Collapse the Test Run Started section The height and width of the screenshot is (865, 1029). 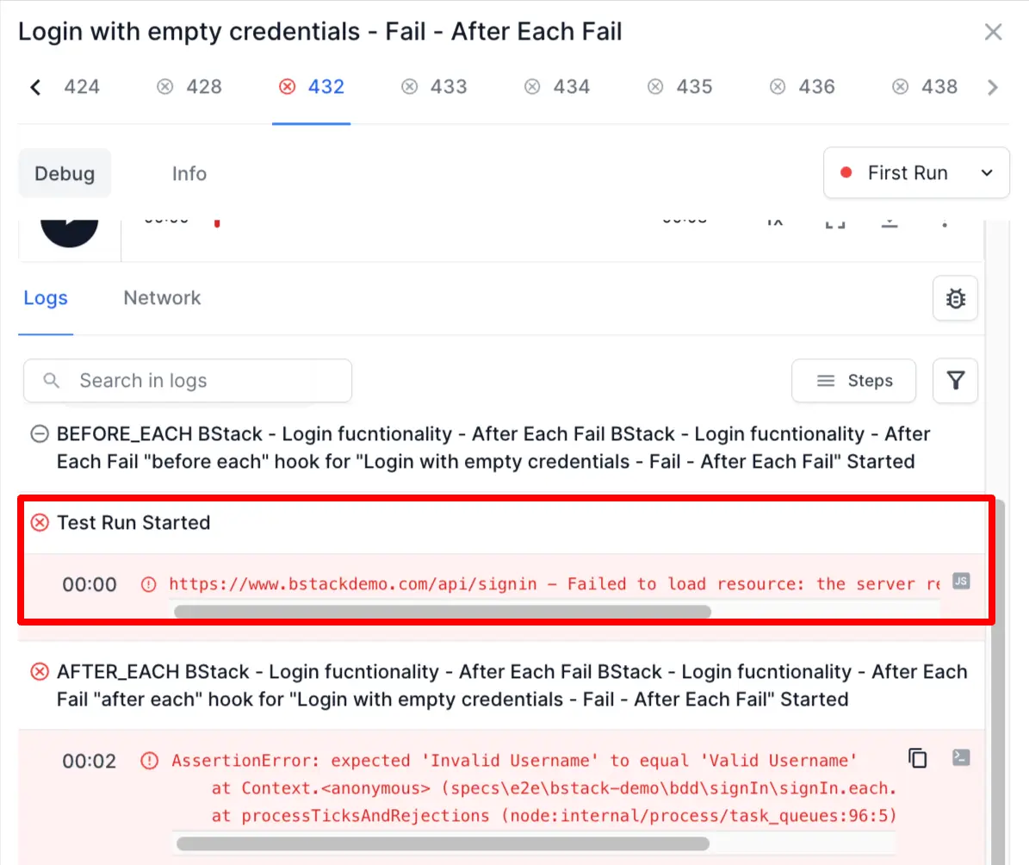click(x=40, y=522)
